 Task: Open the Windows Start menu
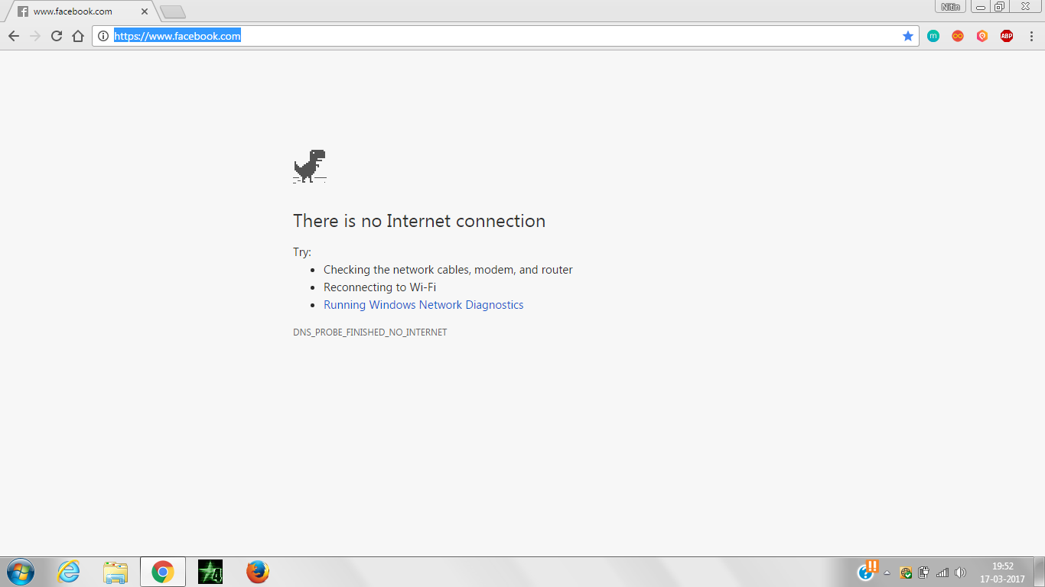pyautogui.click(x=21, y=572)
